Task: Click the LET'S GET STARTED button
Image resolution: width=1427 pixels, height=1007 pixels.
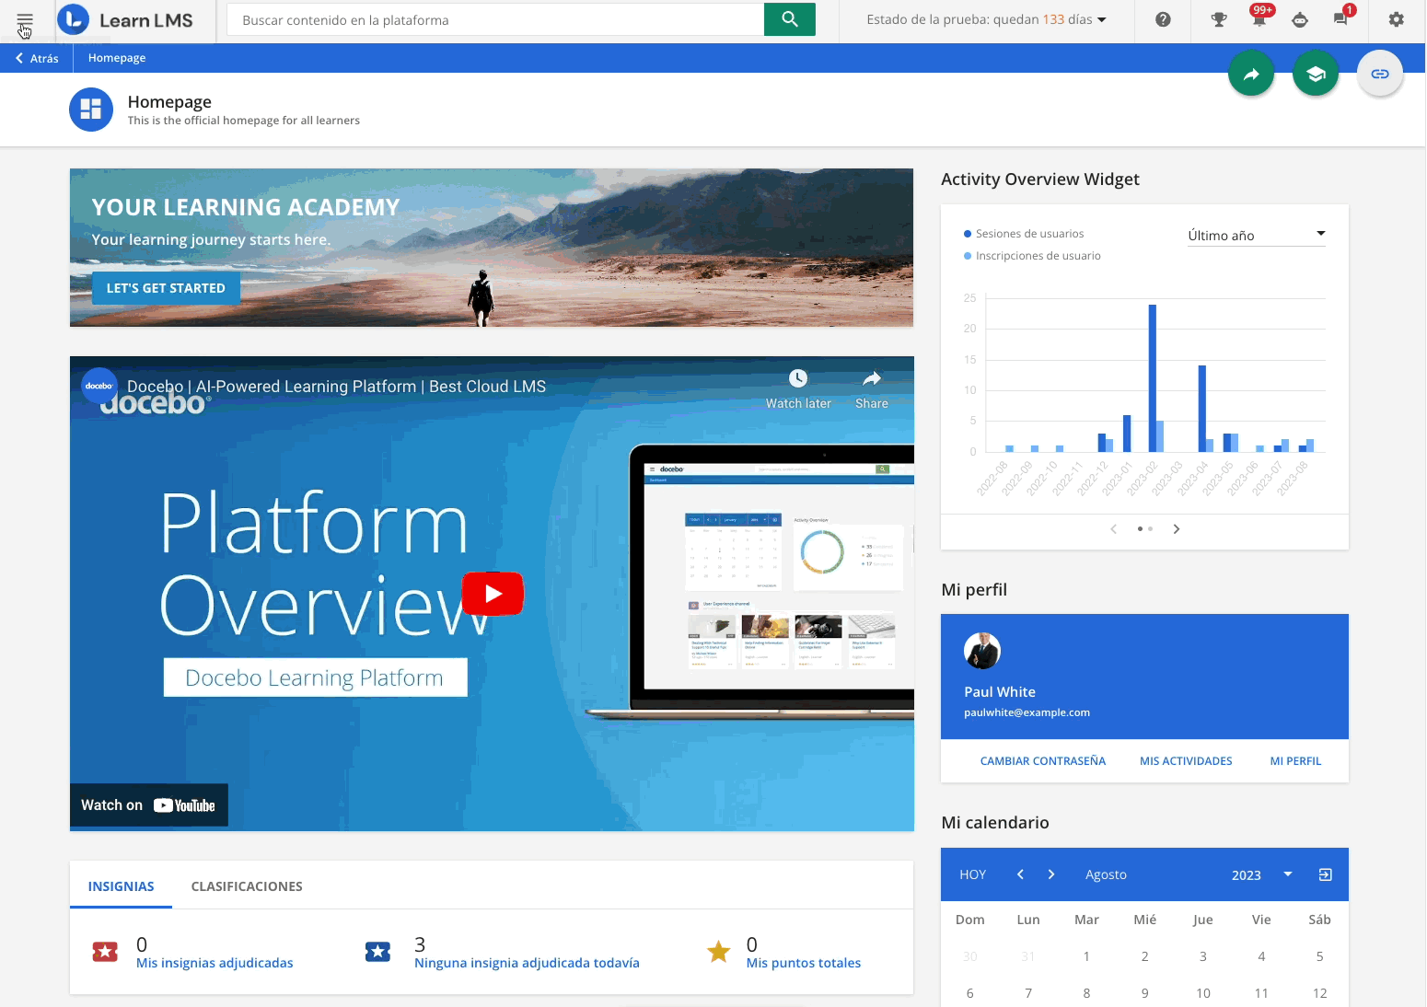Action: [166, 288]
